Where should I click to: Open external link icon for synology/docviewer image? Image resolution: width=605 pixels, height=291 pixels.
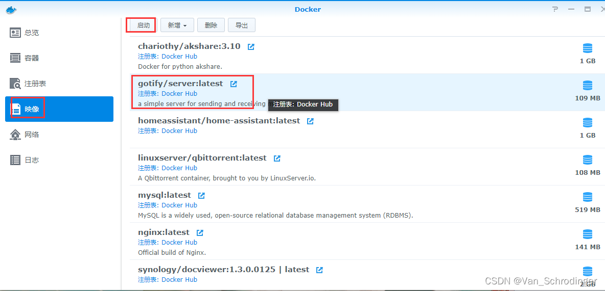[319, 270]
